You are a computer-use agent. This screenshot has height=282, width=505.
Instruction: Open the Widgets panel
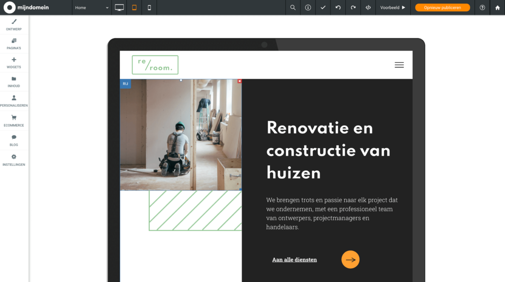pos(14,63)
